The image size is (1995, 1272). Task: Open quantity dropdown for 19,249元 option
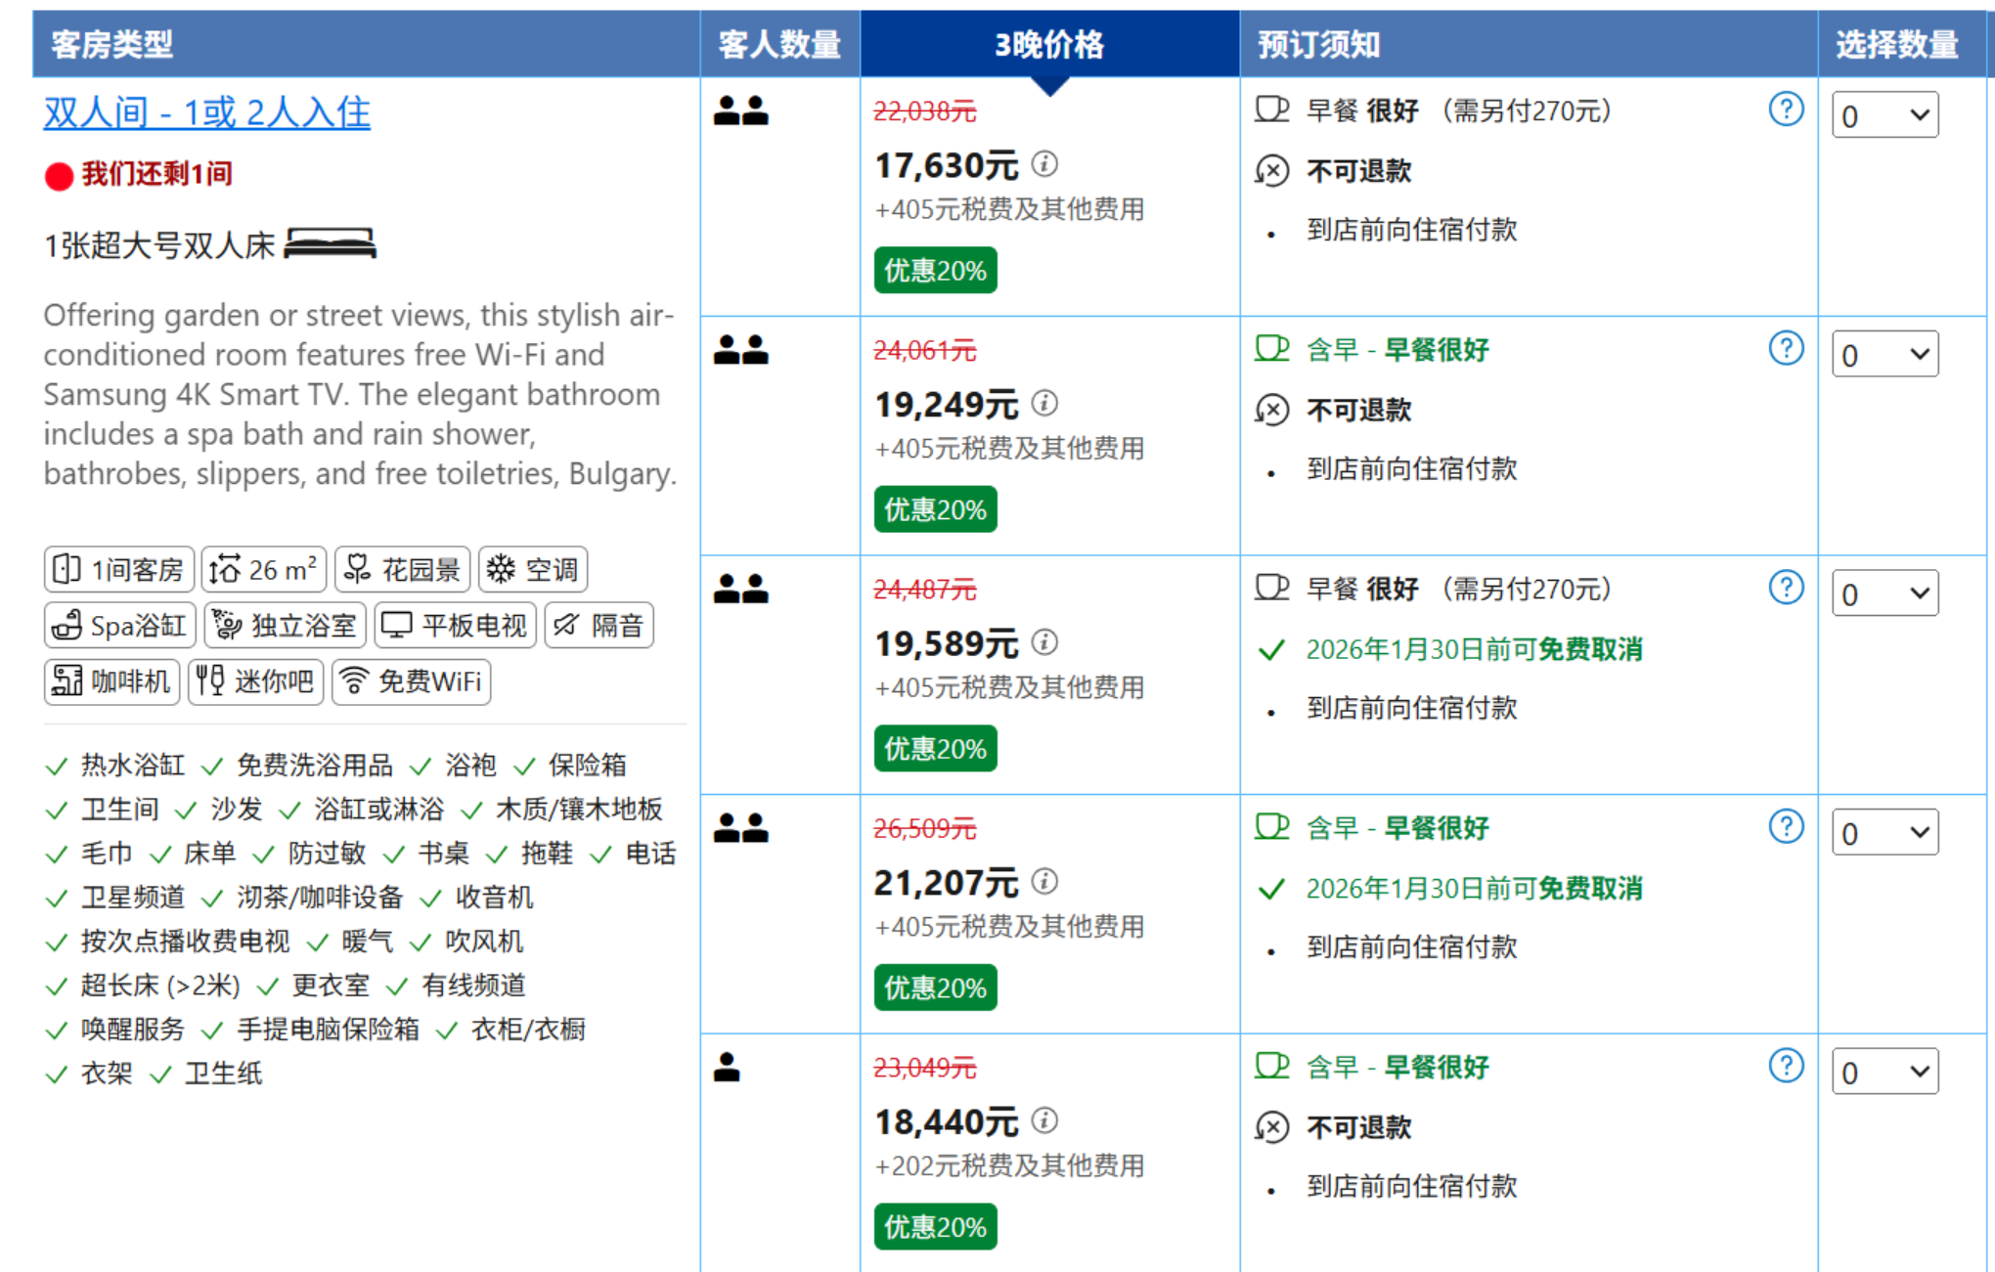1884,354
